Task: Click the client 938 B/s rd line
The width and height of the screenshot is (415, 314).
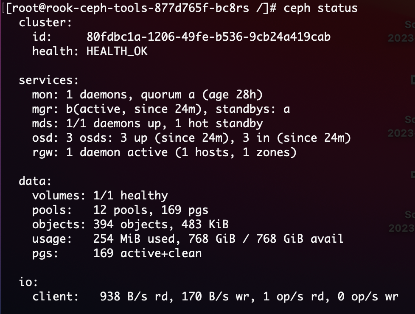Action: [215, 297]
